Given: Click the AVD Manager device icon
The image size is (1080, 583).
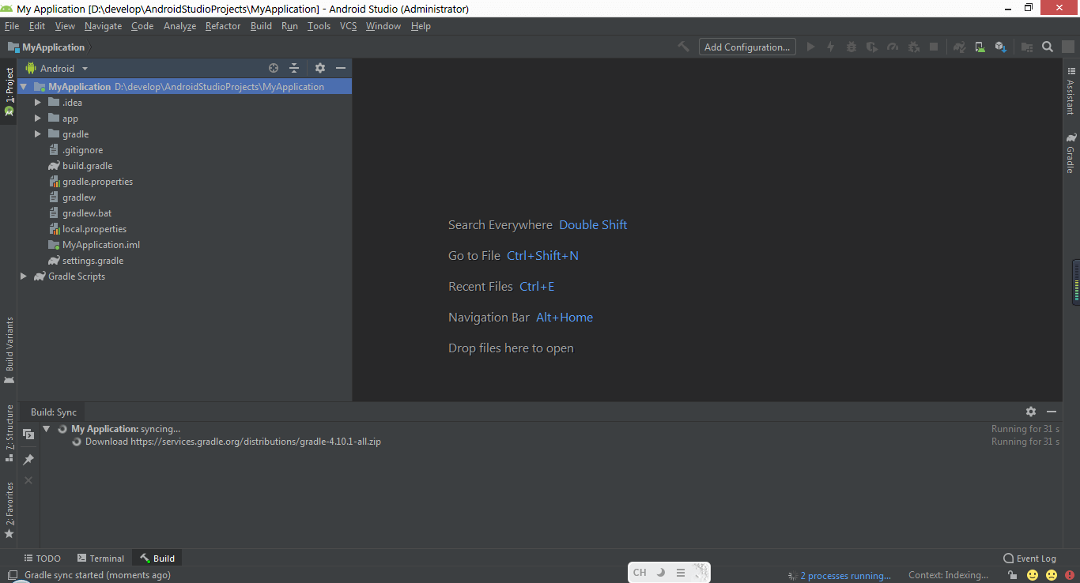Looking at the screenshot, I should coord(980,47).
